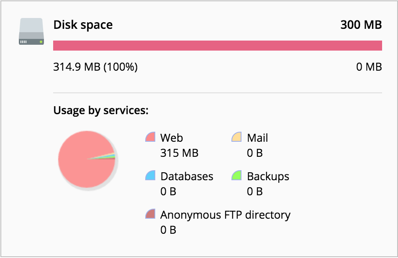Click the Backups legend color icon
Viewport: 398px width, 258px height.
(236, 175)
